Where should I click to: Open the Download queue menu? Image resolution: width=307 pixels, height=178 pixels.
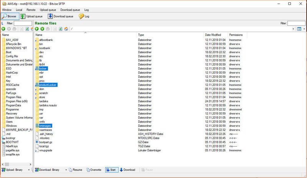pyautogui.click(x=70, y=10)
